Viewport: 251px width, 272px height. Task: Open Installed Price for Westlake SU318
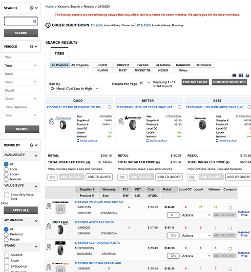[x=244, y=234]
